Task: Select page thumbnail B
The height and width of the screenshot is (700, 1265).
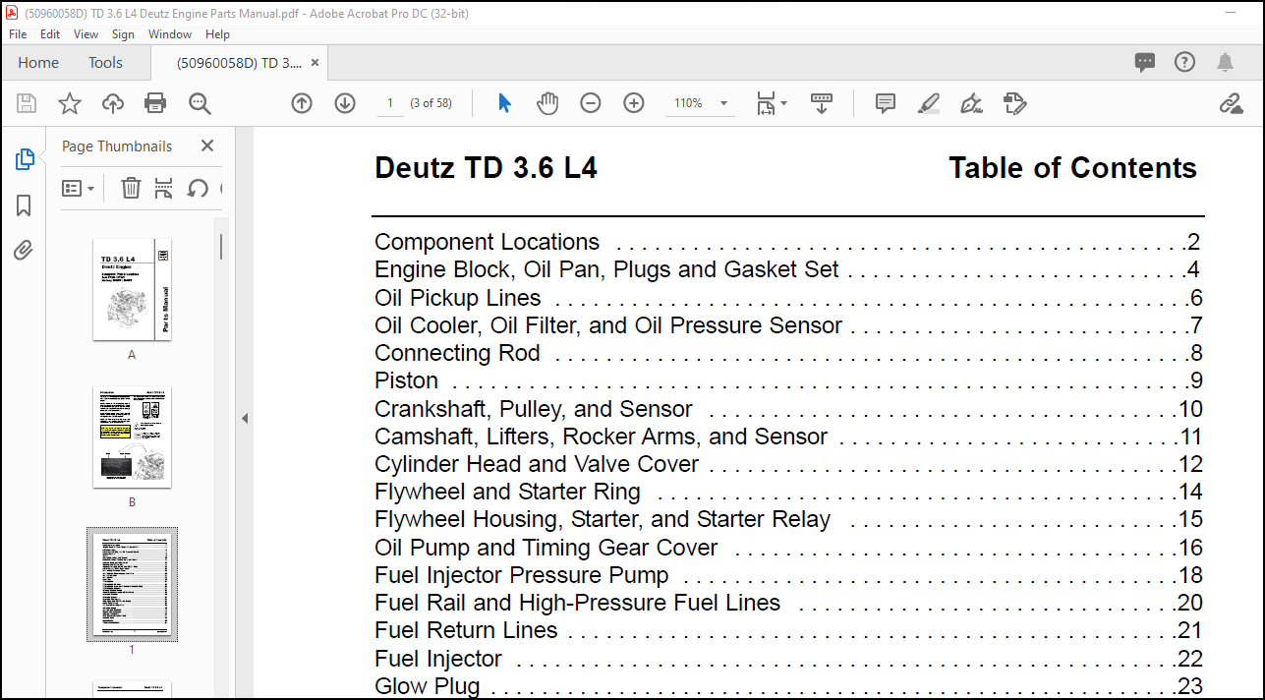Action: 132,437
